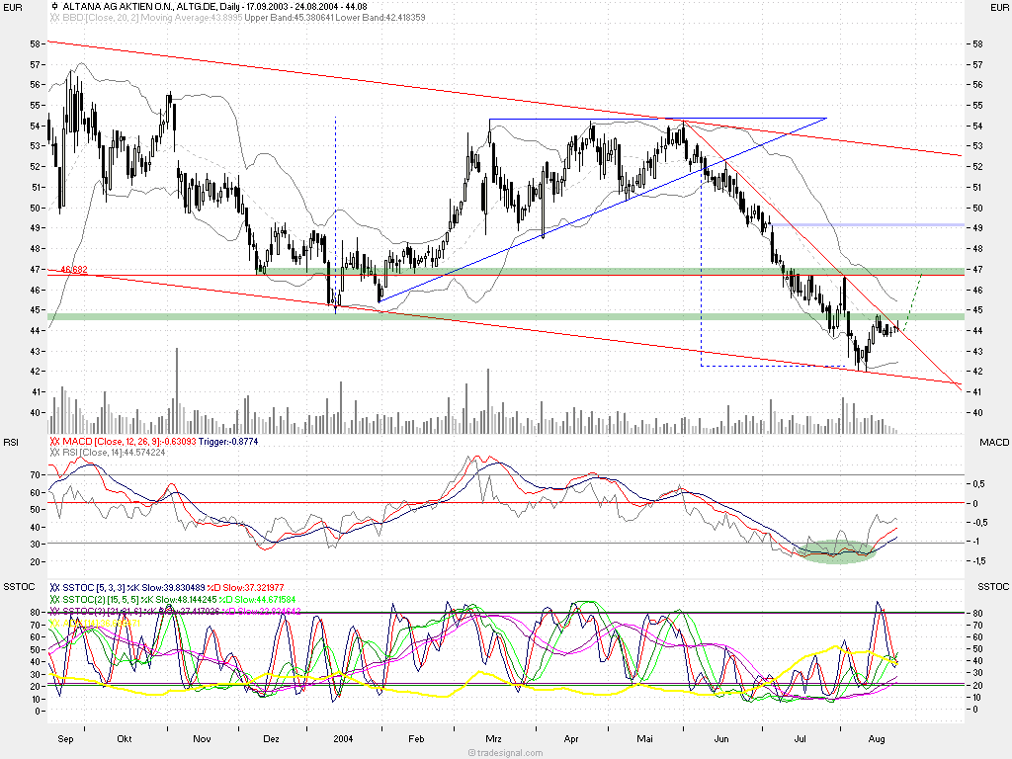Select the SSTOC [5, 3, 3] %K Slow text
Screen dimensions: 1012x759
[x=133, y=588]
